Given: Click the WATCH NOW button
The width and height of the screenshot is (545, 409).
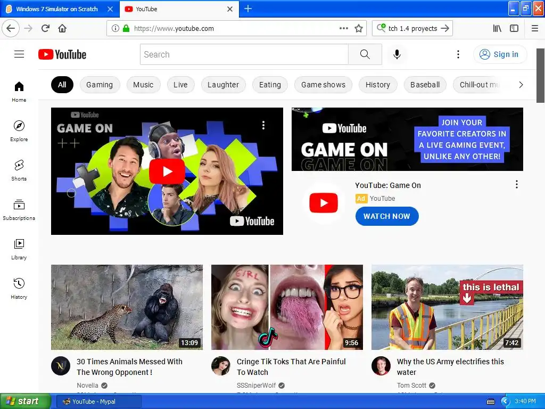Looking at the screenshot, I should point(387,216).
